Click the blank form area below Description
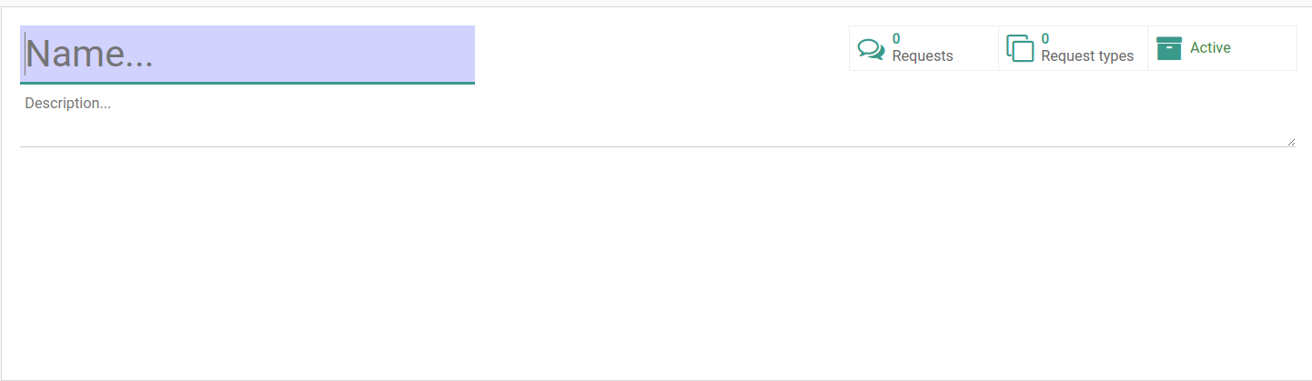This screenshot has height=381, width=1312. (655, 264)
